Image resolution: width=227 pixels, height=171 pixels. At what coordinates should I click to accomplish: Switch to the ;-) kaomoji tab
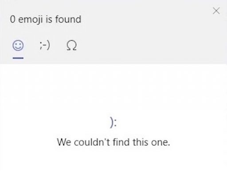pyautogui.click(x=45, y=45)
